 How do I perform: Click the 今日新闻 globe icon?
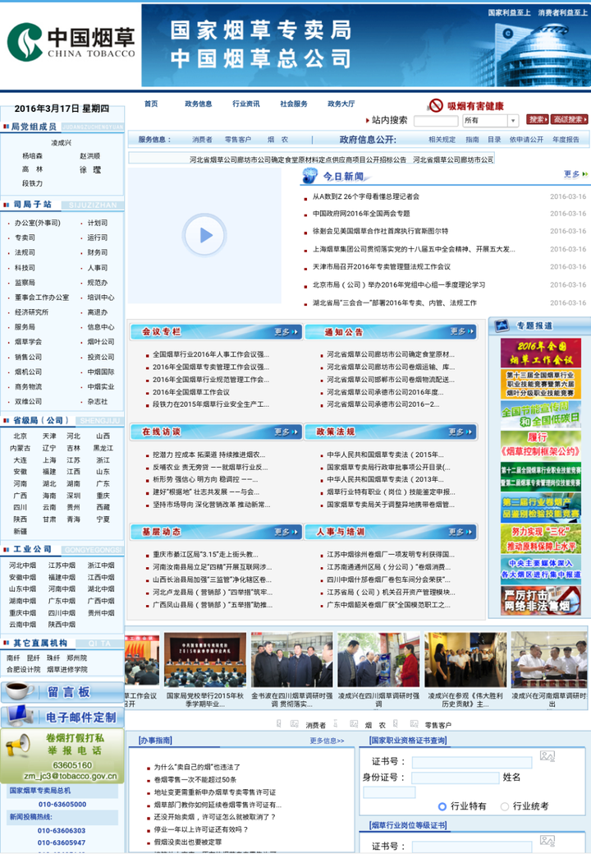click(x=310, y=175)
